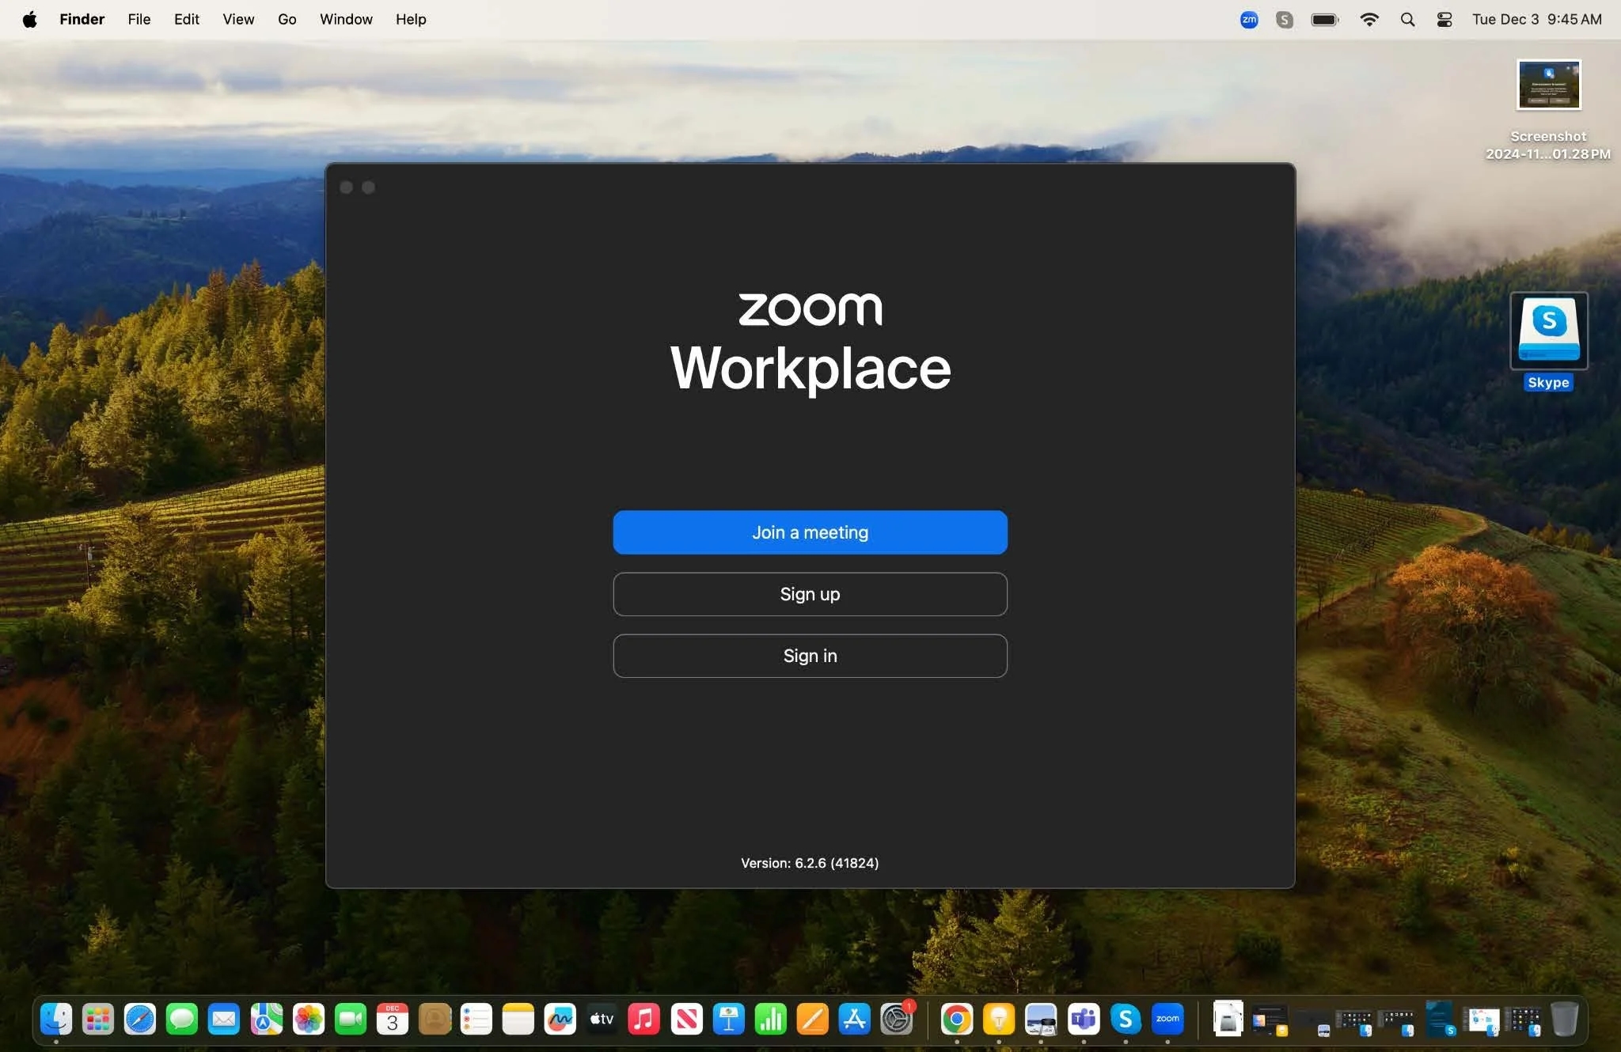Check the battery icon in menu bar
Image resolution: width=1621 pixels, height=1052 pixels.
(1325, 19)
